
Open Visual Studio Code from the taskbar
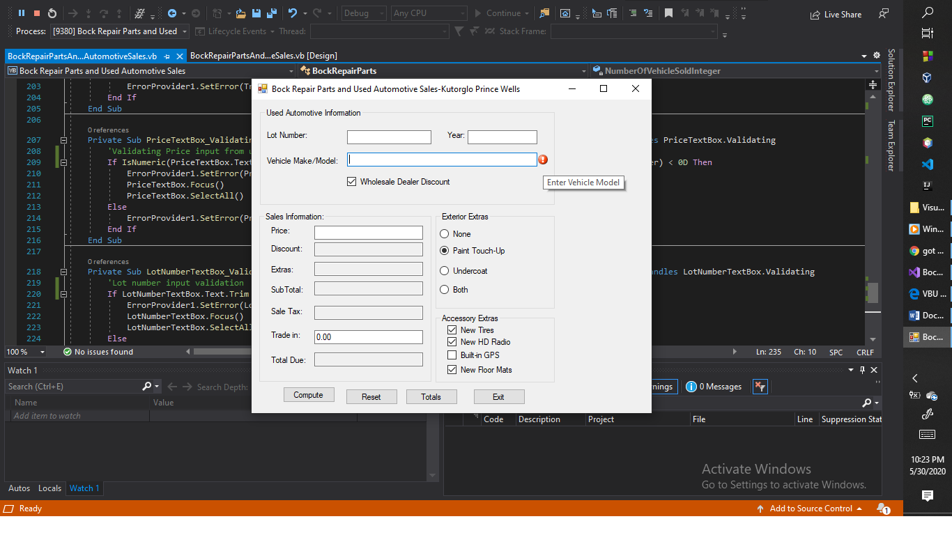[x=928, y=164]
